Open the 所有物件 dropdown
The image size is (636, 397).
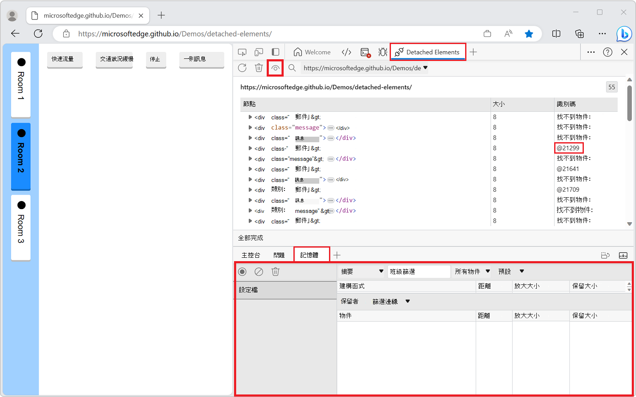click(472, 271)
